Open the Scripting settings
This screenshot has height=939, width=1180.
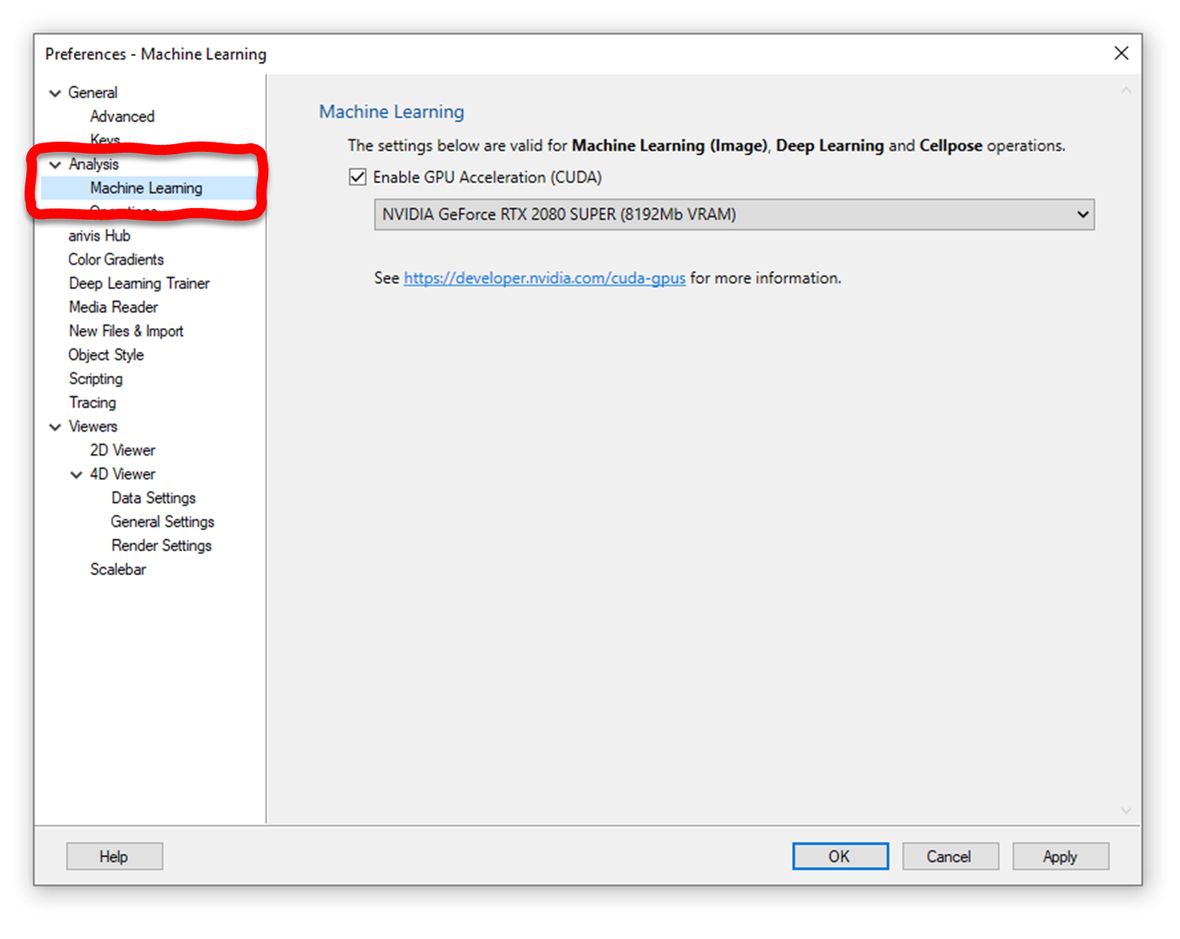point(95,378)
